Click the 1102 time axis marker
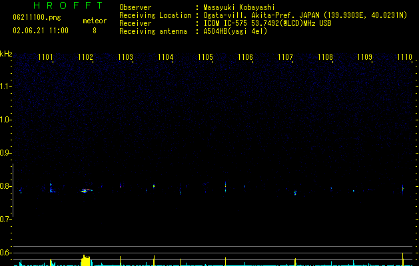 pos(85,57)
